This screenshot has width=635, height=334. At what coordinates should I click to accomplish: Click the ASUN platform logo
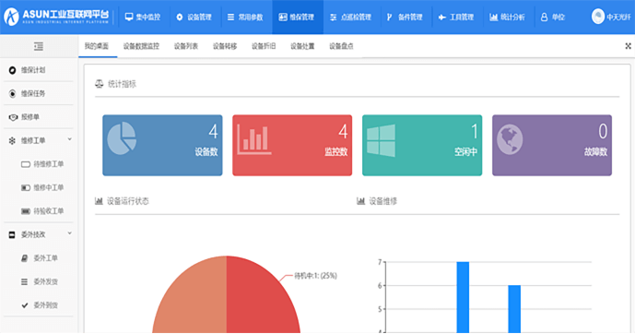(x=57, y=17)
